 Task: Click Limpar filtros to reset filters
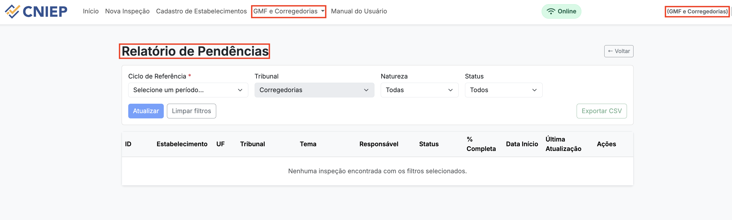tap(191, 111)
